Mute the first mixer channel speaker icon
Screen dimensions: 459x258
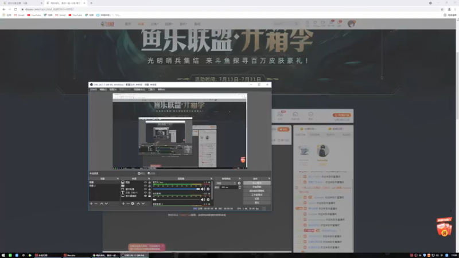(x=203, y=189)
